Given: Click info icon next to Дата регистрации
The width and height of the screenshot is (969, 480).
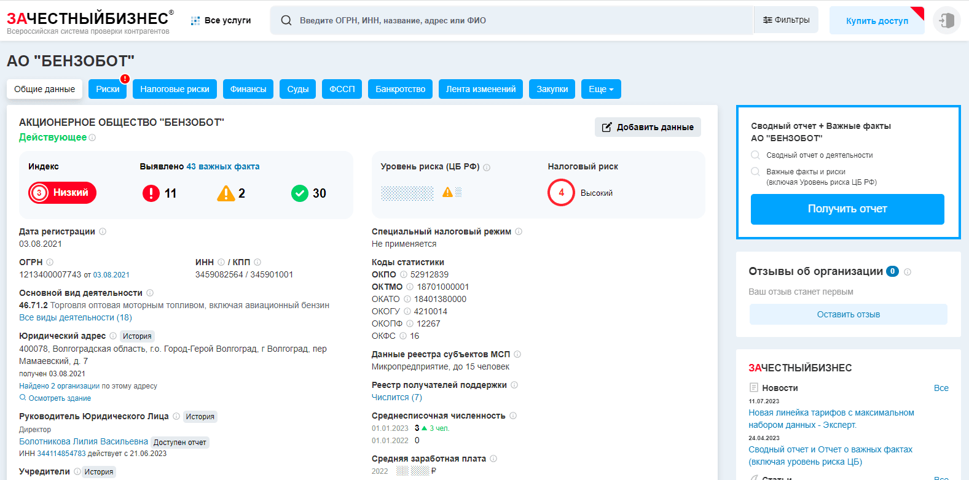Looking at the screenshot, I should [103, 231].
